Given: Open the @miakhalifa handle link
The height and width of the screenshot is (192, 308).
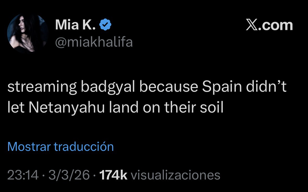Looking at the screenshot, I should pos(94,42).
